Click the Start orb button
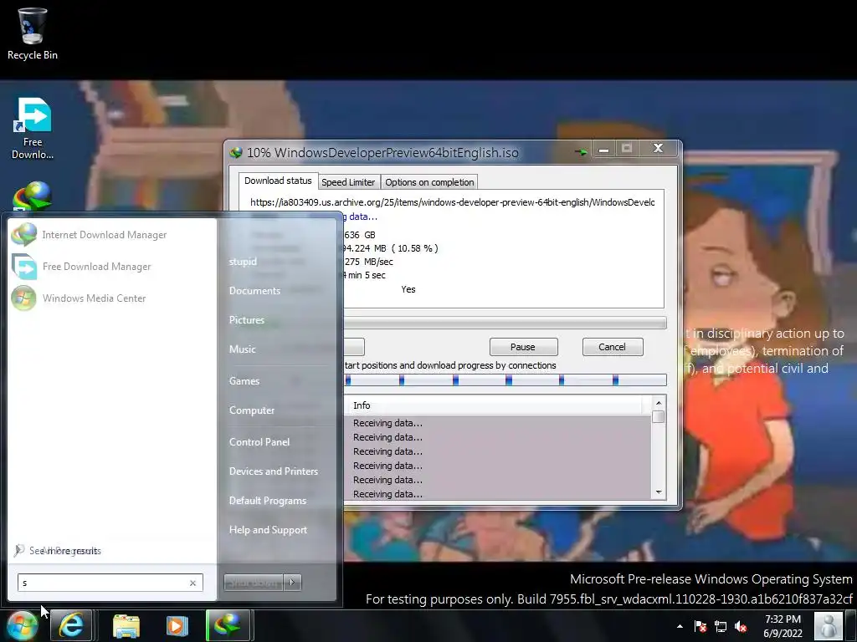857x642 pixels. coord(21,625)
